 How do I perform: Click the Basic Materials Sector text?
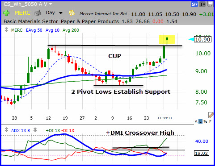coord(31,21)
